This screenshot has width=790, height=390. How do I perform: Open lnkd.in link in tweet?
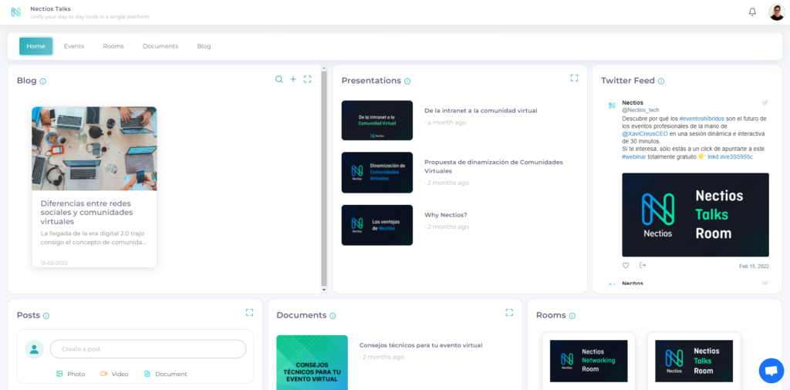730,157
